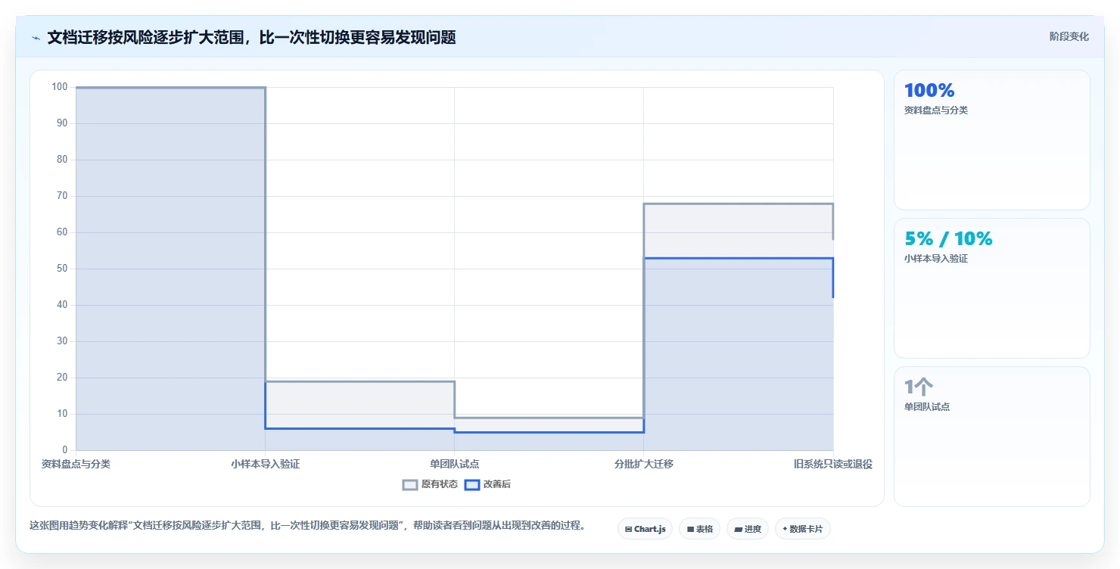Click the gray 原有状态 legend swatch

[x=410, y=484]
